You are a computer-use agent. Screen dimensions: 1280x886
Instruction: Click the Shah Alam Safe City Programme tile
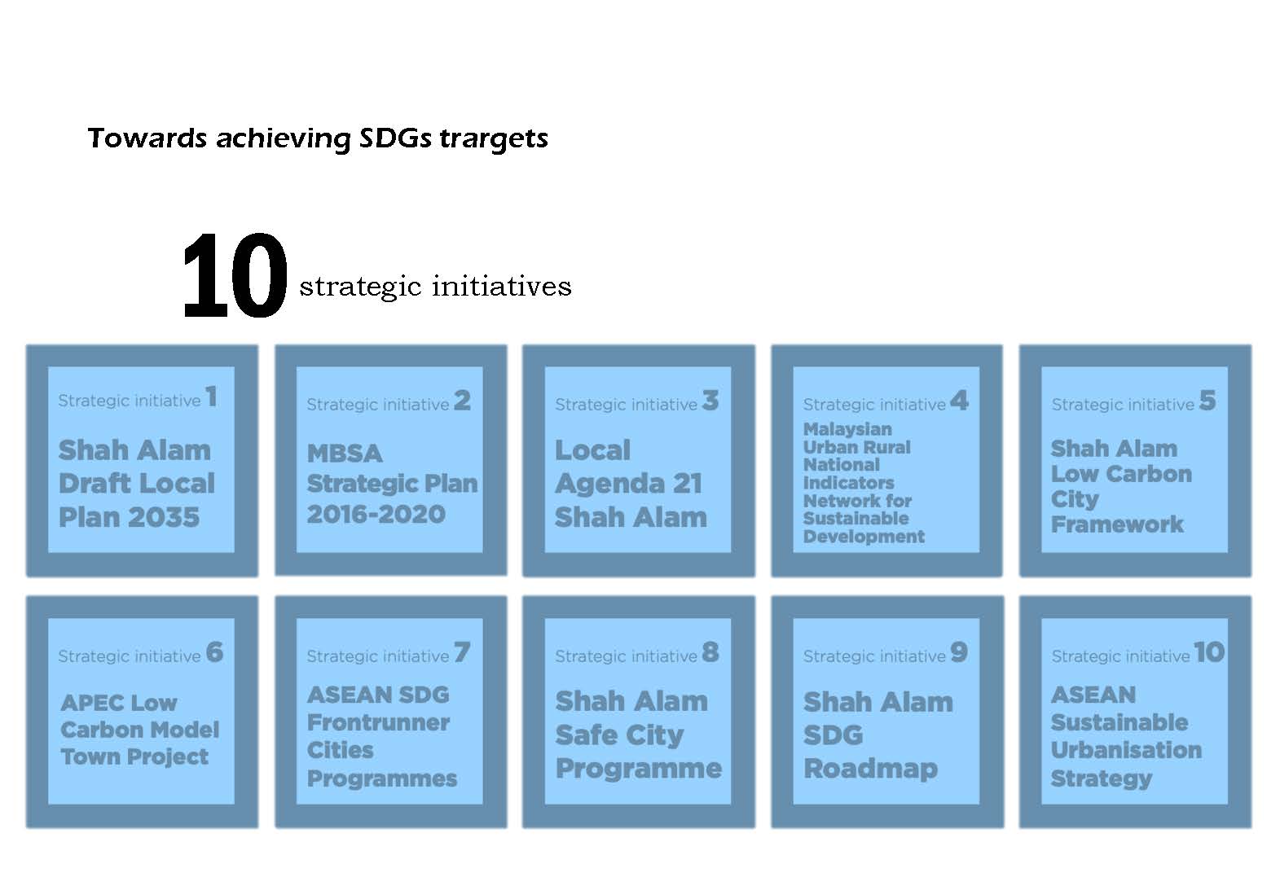(x=637, y=735)
